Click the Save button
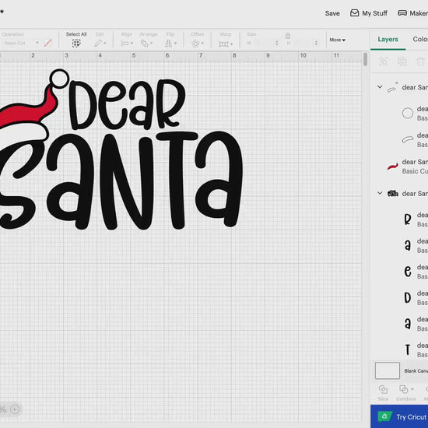This screenshot has width=428, height=428. pyautogui.click(x=332, y=13)
